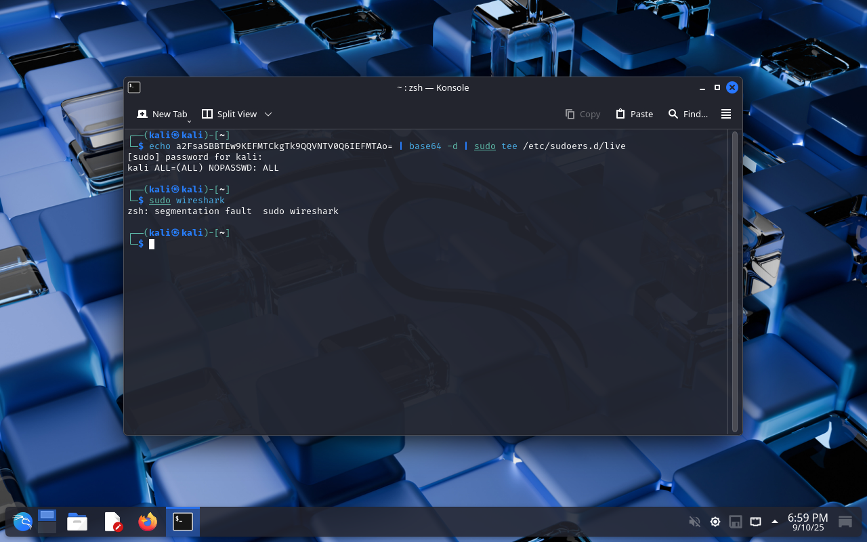
Task: Paste clipboard into the terminal
Action: click(634, 114)
